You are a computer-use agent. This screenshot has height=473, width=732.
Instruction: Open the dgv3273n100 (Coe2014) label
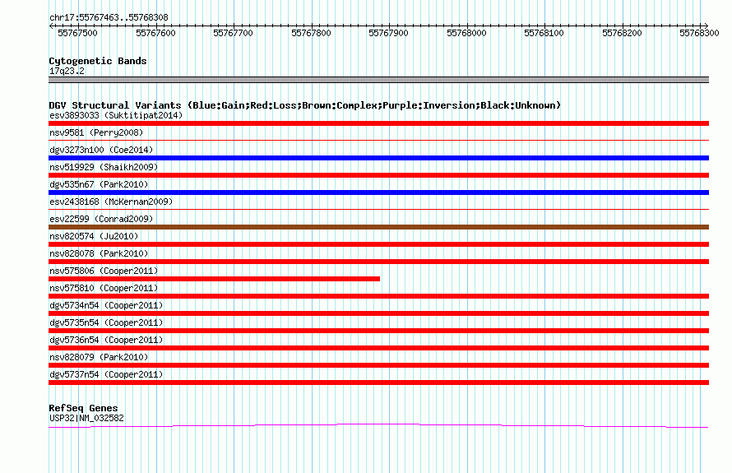[x=101, y=150]
